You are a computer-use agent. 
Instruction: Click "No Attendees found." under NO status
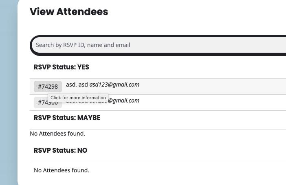click(x=61, y=170)
